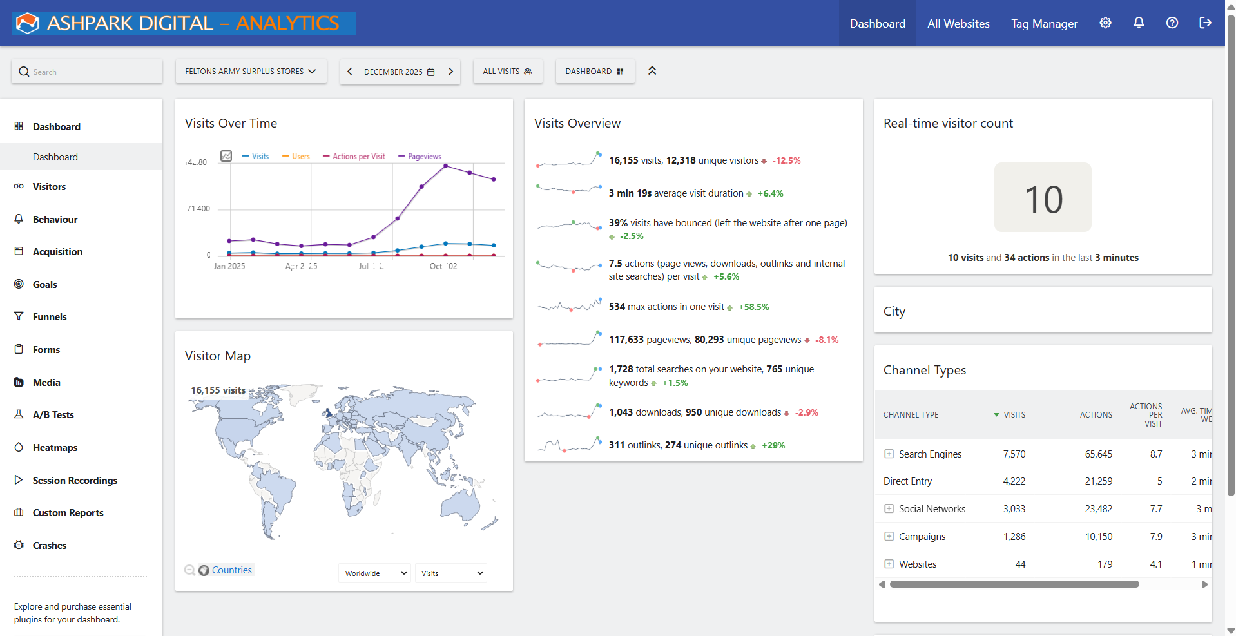Sign out using the logout icon

pos(1204,23)
